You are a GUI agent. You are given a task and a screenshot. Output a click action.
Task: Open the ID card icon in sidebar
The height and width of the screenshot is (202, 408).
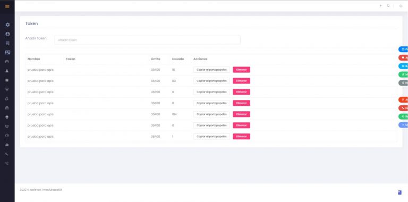7,52
